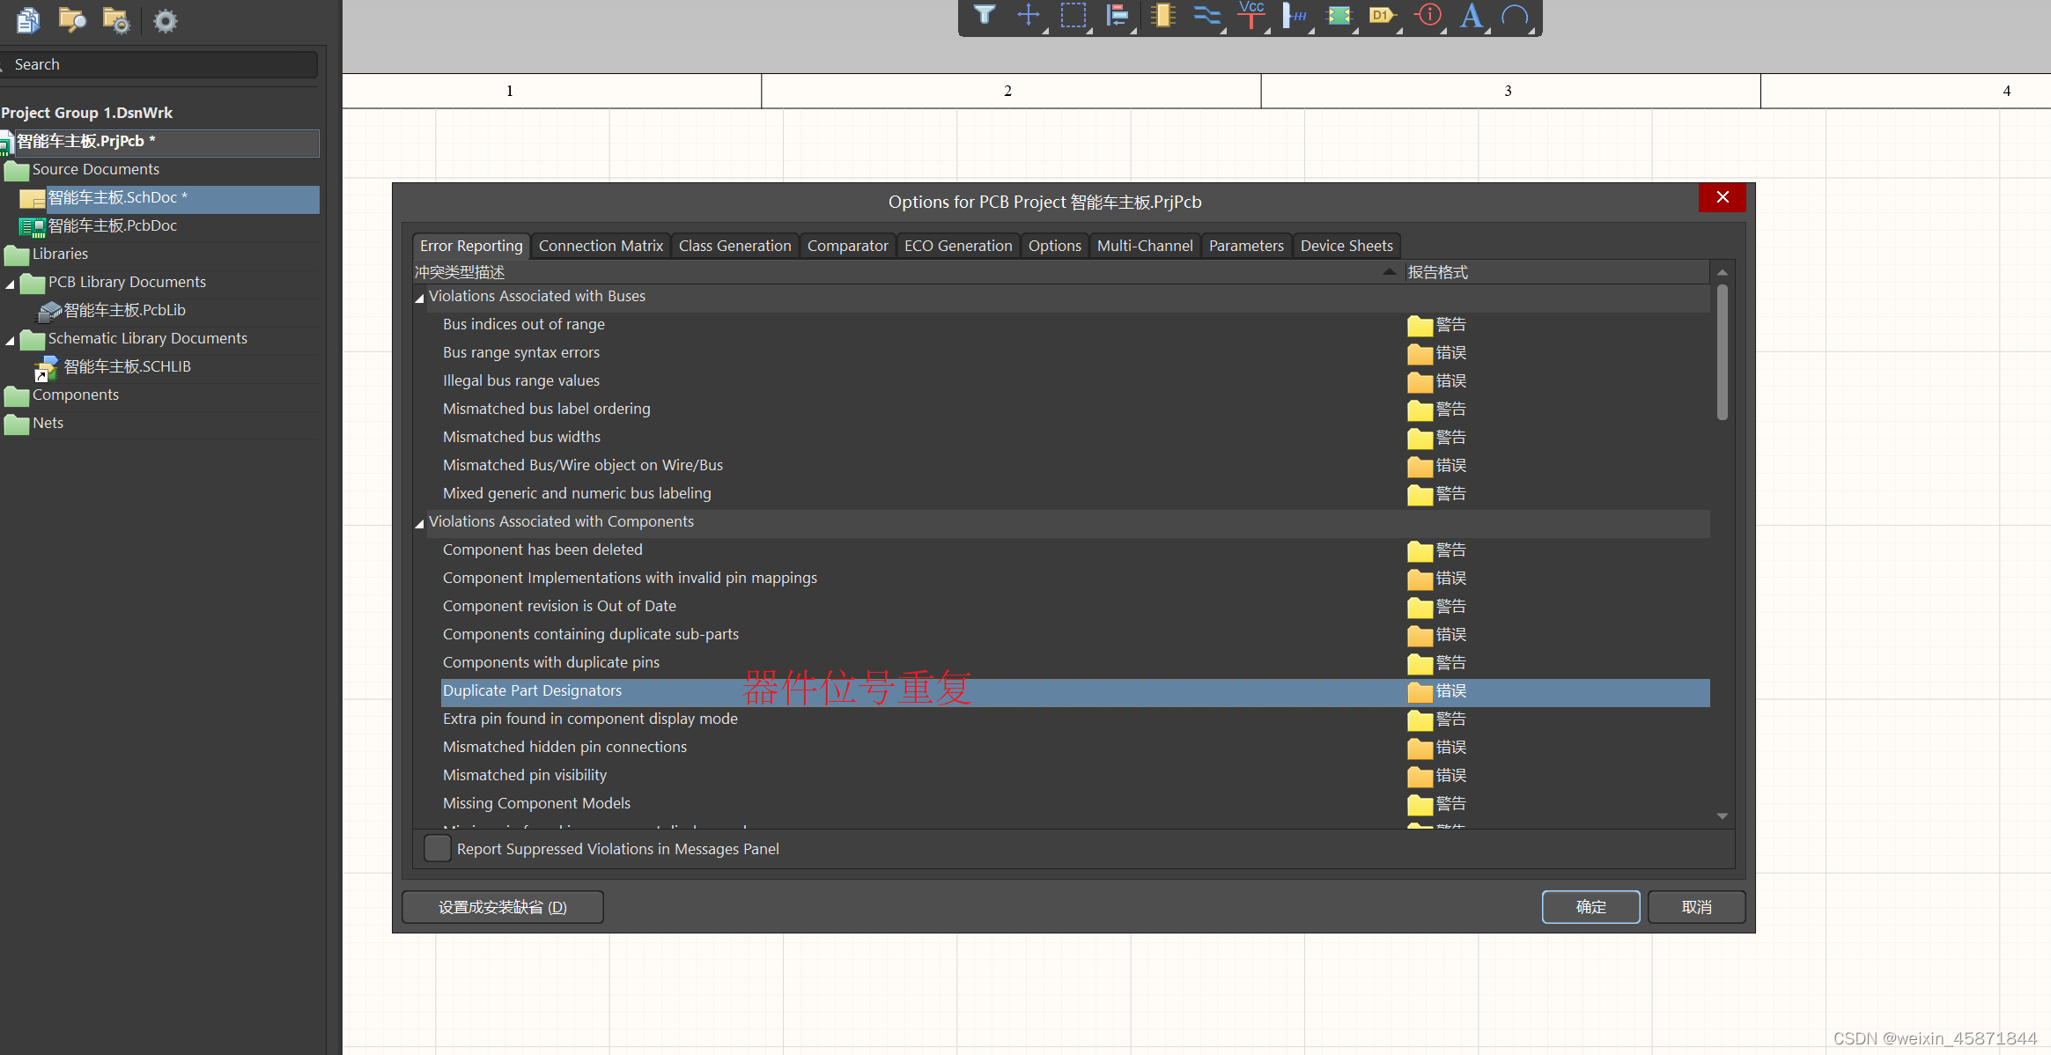The width and height of the screenshot is (2051, 1055).
Task: Click the align objects toolbar icon
Action: 1118,15
